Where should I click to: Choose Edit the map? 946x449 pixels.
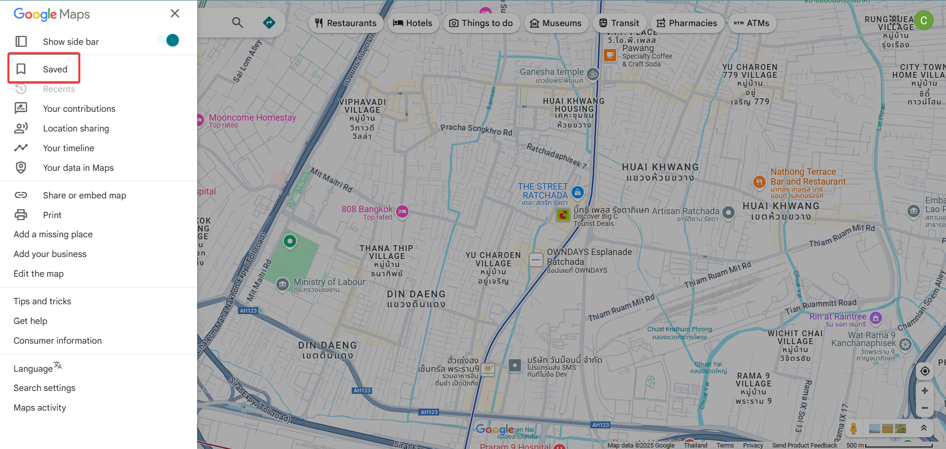(38, 274)
